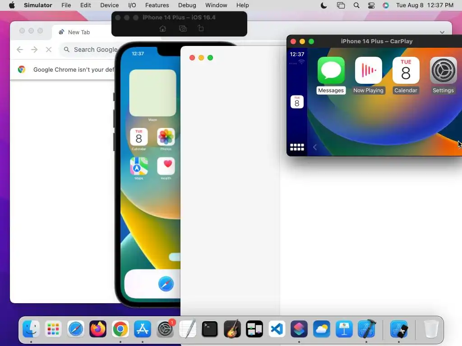Open Screen Mirroring menu bar icon
The height and width of the screenshot is (346, 462).
click(341, 5)
